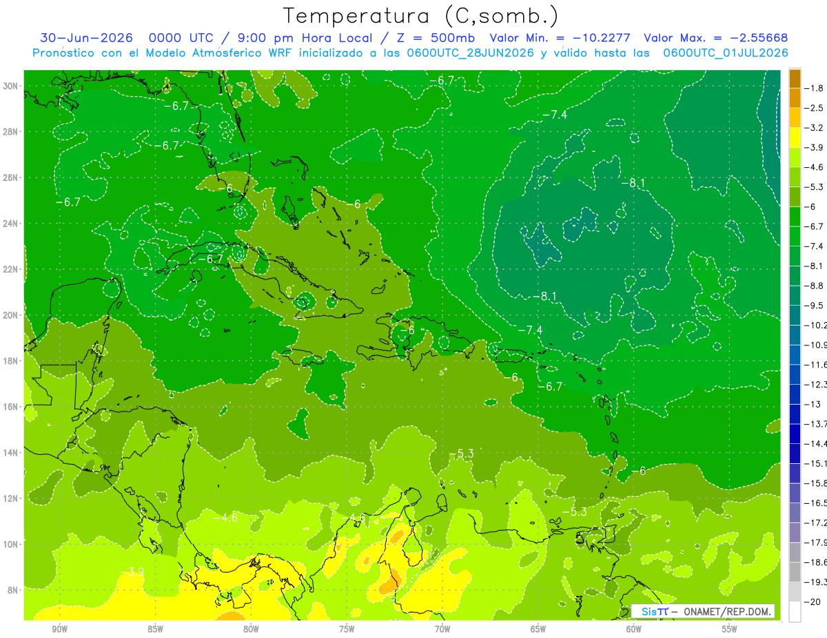Image resolution: width=827 pixels, height=638 pixels.
Task: Click the 'ONAMET/REP.DOM.' credit text
Action: tap(726, 611)
